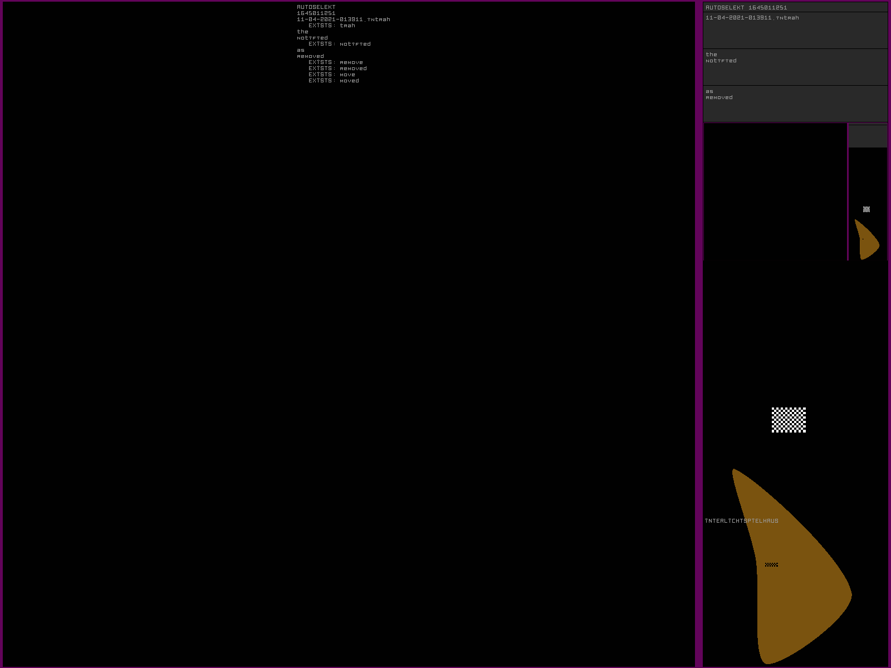Select the 'the notified' panel row
Screen dimensions: 891x668
795,67
